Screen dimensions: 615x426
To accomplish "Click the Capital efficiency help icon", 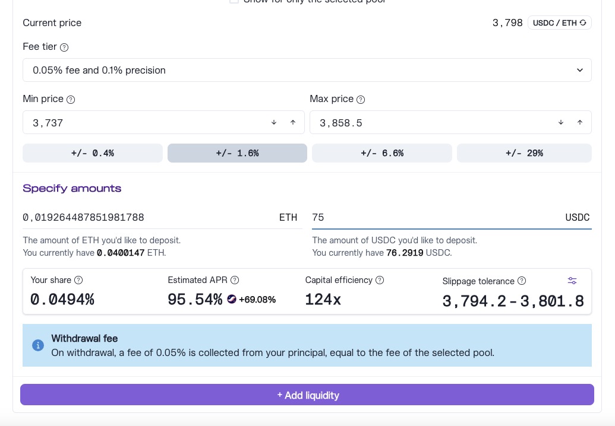I will tap(380, 280).
